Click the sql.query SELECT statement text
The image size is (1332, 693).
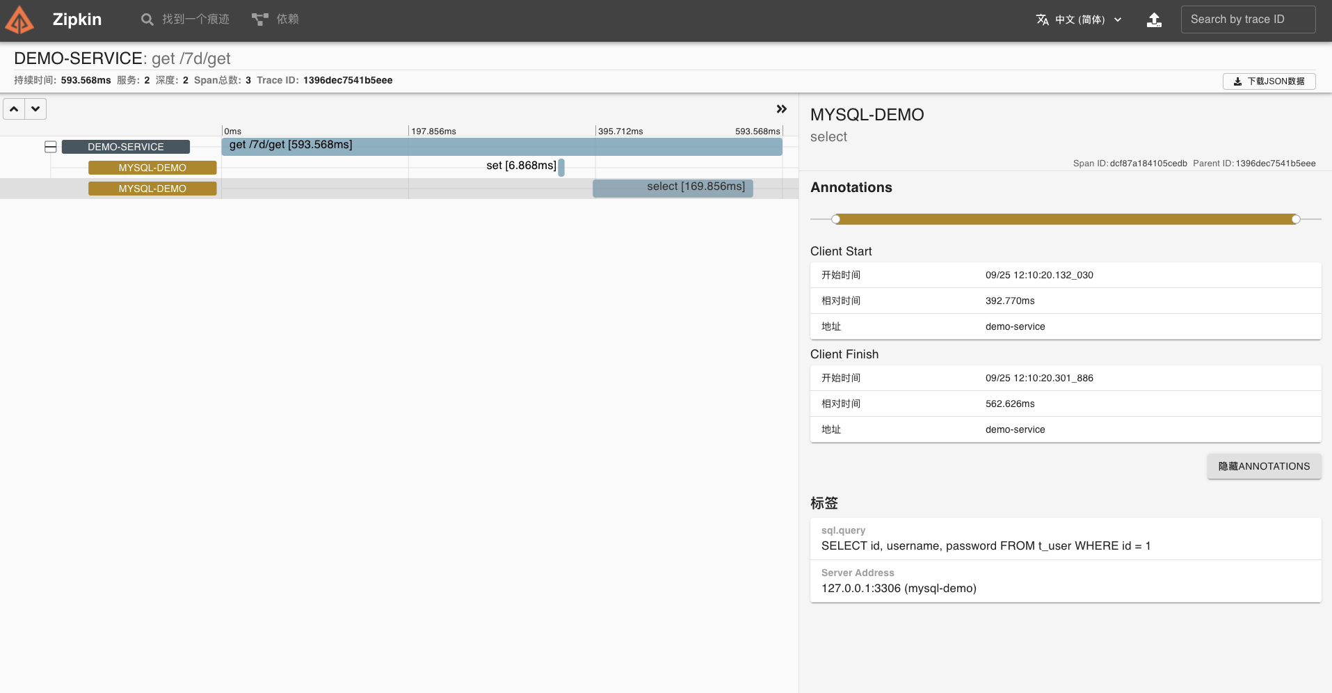[986, 545]
